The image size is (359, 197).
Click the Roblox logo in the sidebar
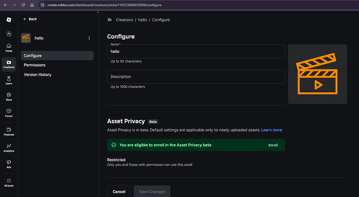9,20
